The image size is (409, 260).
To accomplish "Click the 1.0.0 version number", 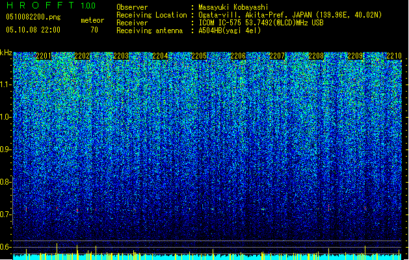I will click(x=88, y=5).
